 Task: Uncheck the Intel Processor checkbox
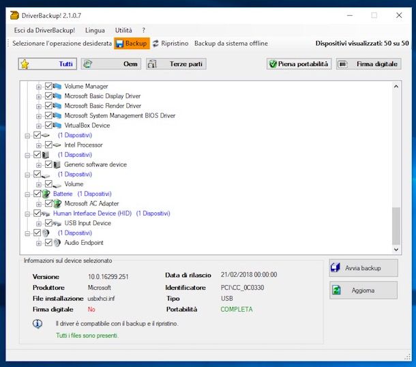pyautogui.click(x=48, y=145)
